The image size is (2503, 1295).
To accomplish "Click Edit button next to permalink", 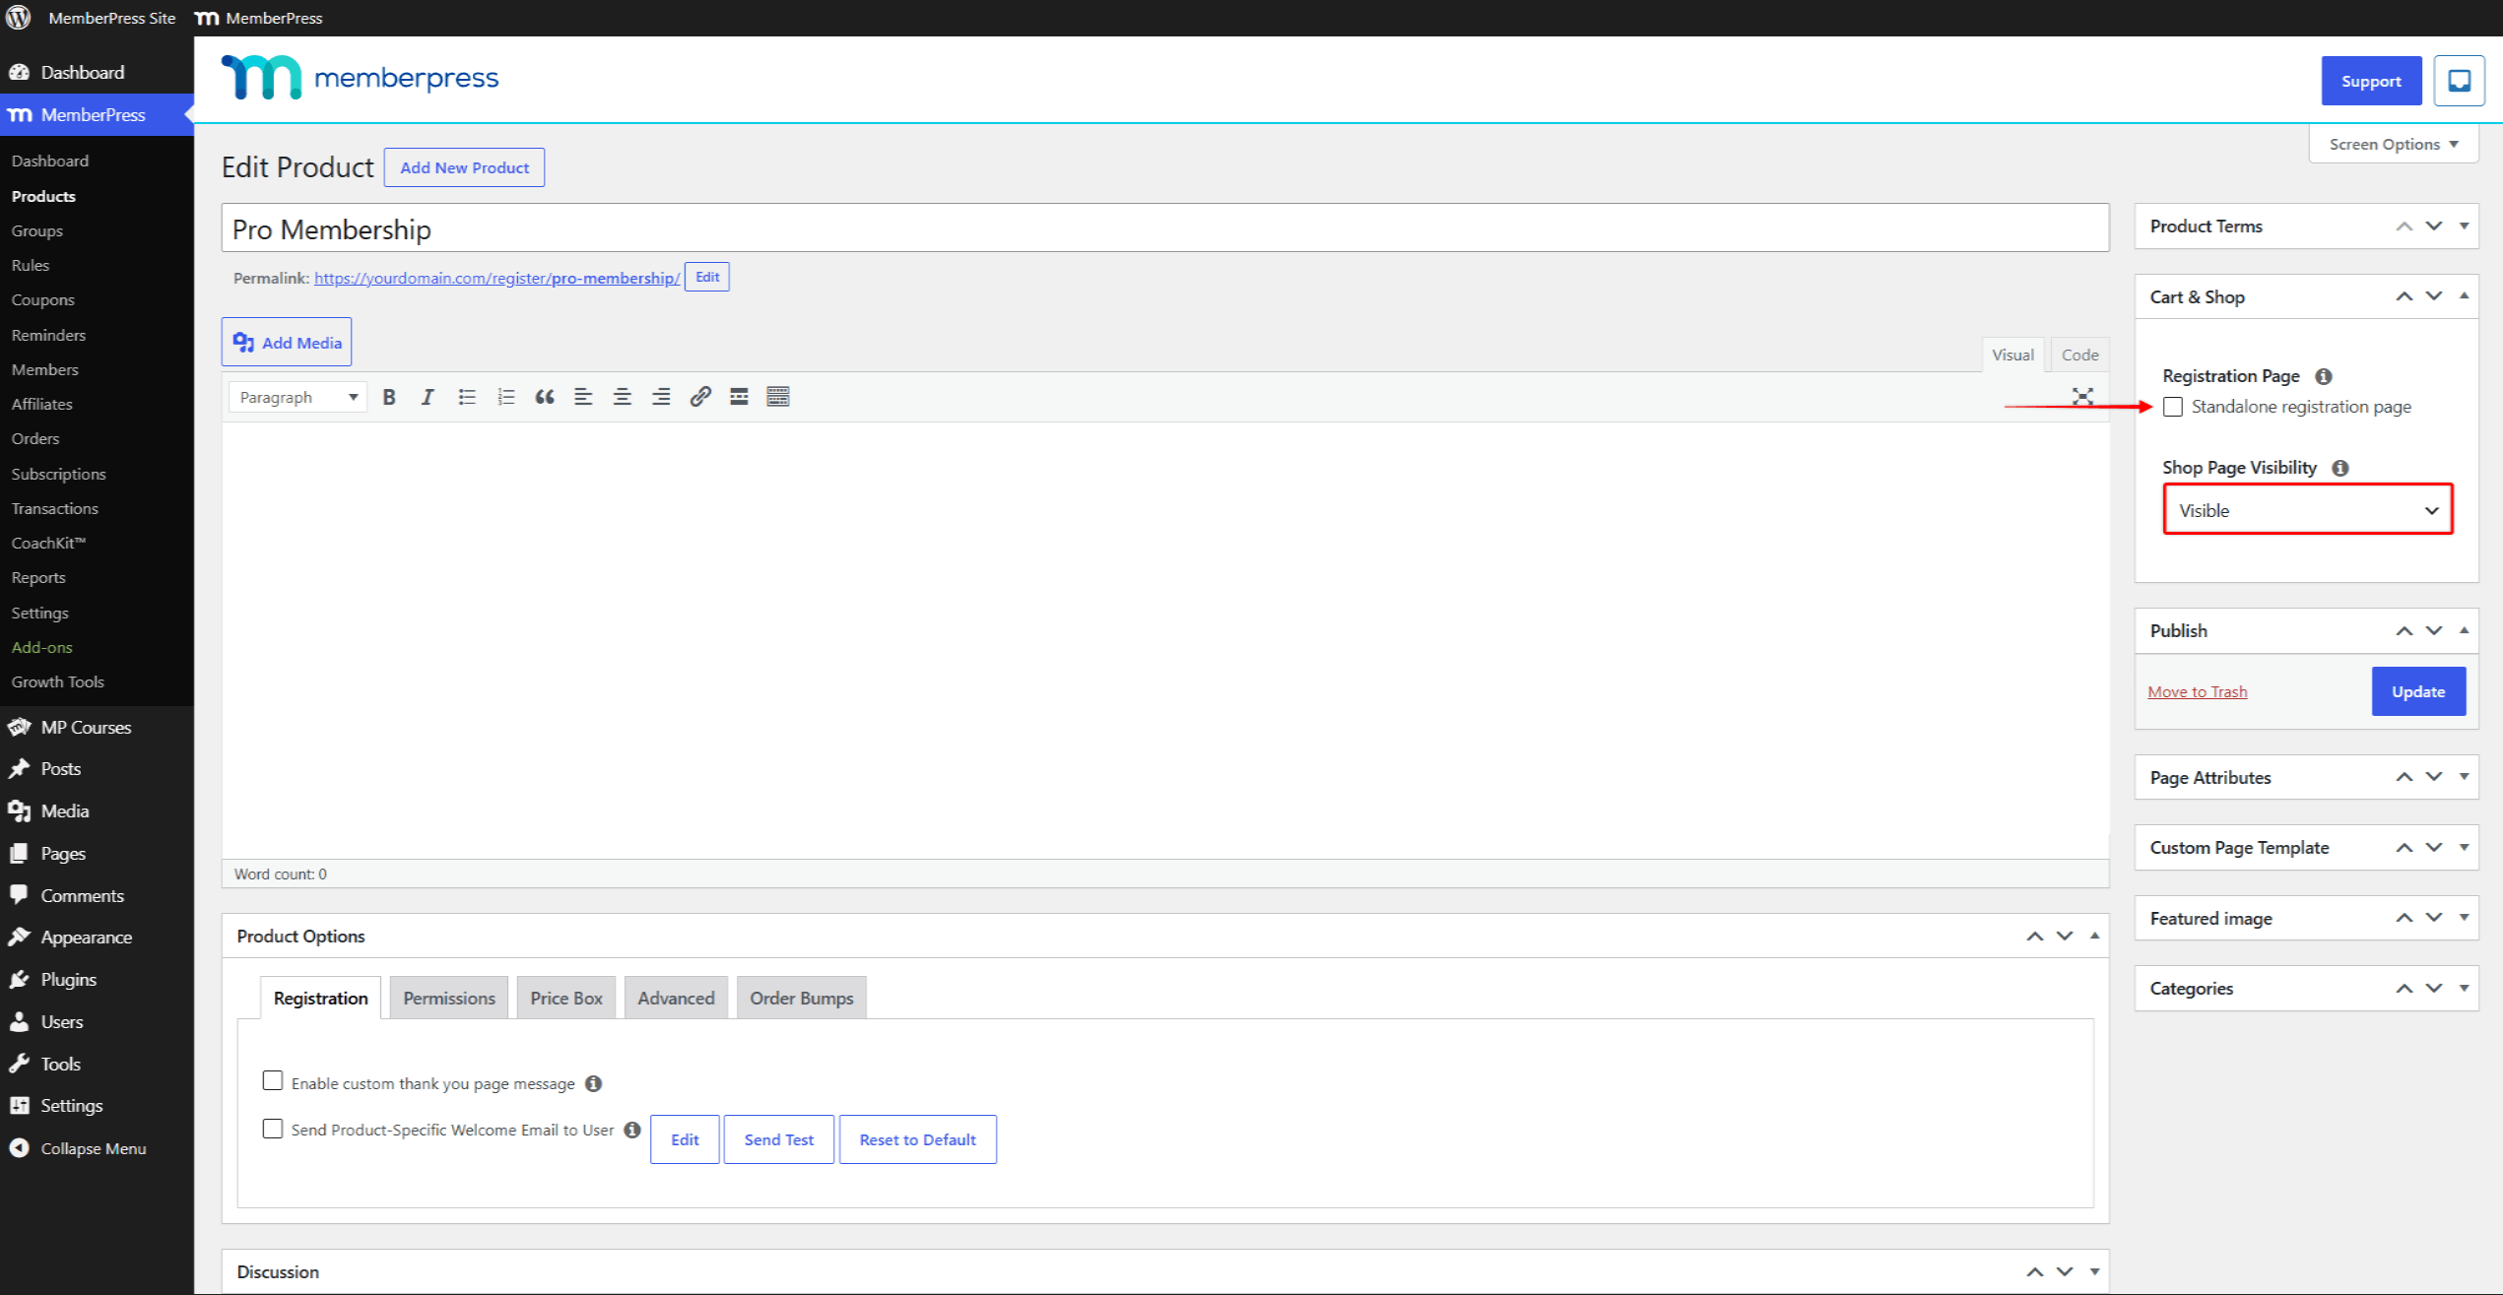I will tap(707, 277).
